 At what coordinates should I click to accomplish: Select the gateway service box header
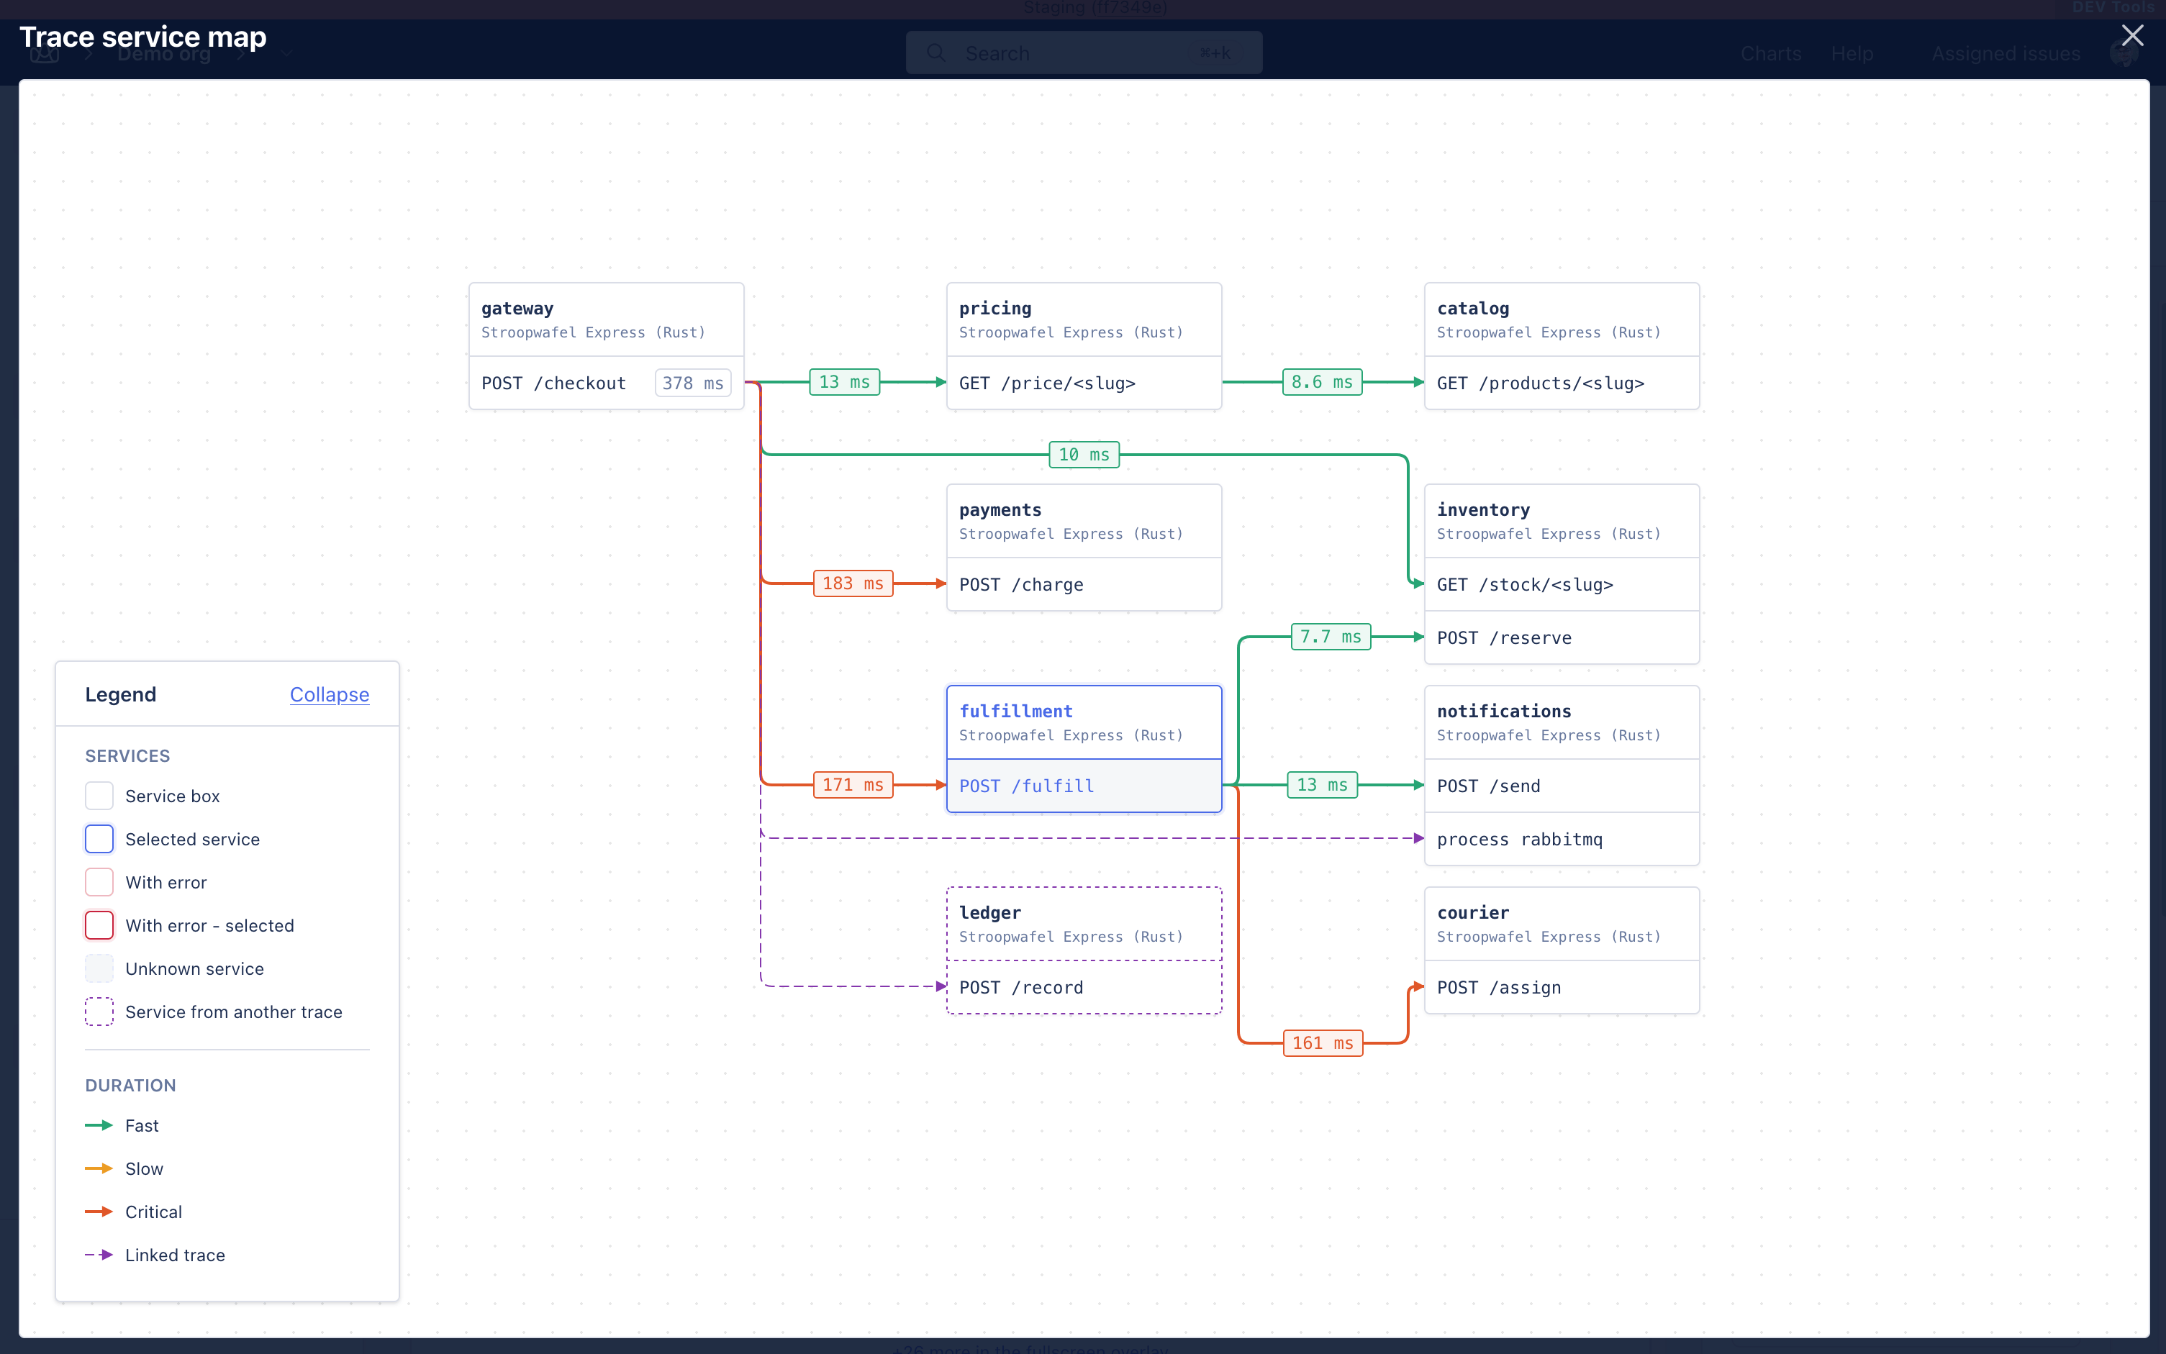pyautogui.click(x=606, y=319)
